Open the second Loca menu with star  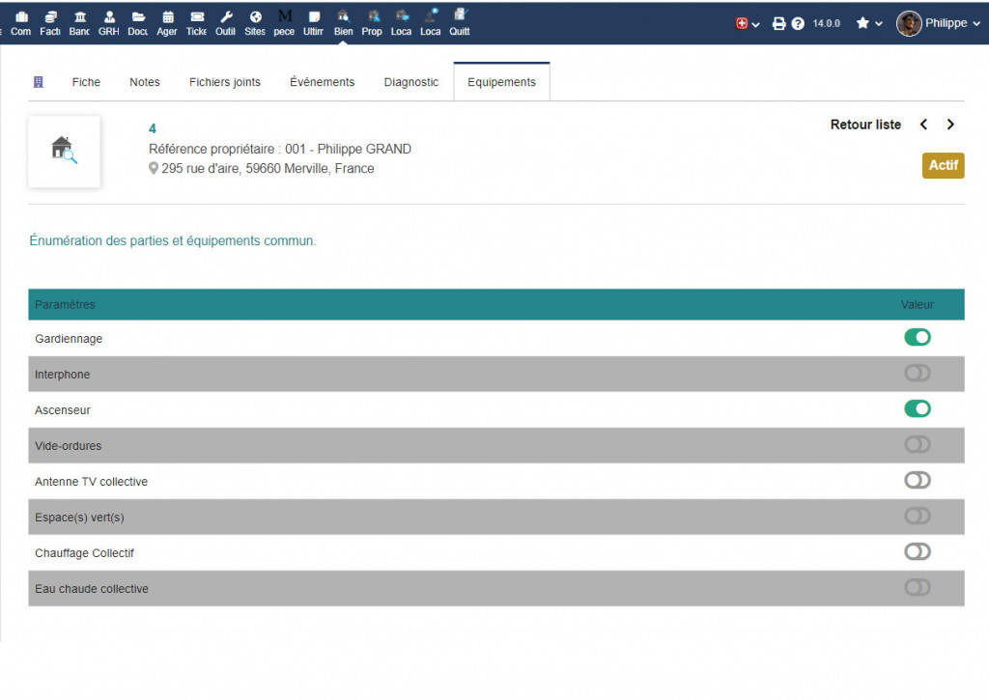[430, 23]
